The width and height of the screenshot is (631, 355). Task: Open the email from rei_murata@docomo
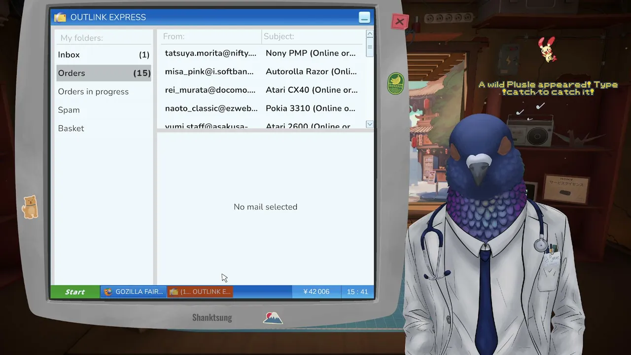210,90
